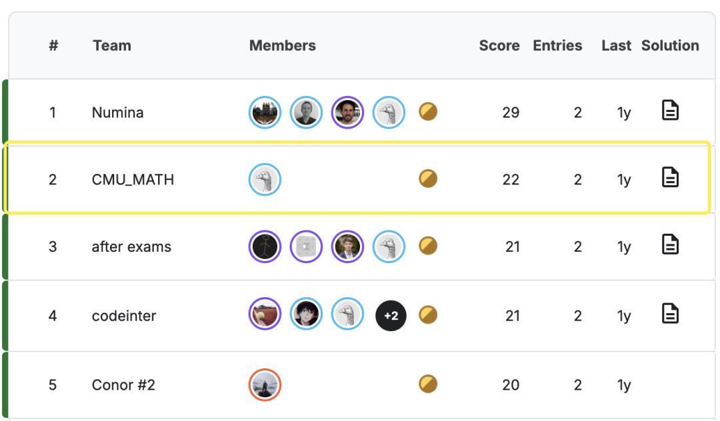
Task: Sort by the Score column header
Action: point(499,45)
